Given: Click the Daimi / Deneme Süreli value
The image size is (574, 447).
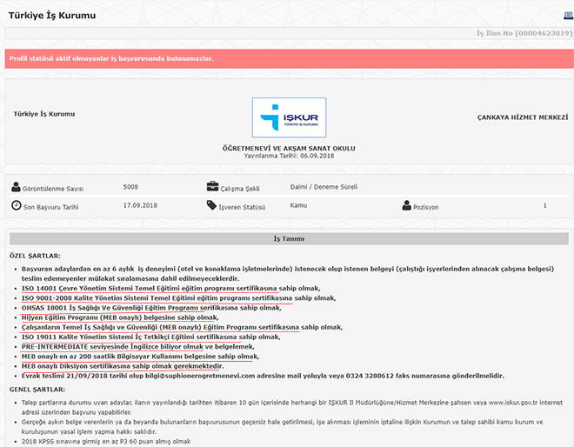Looking at the screenshot, I should [324, 187].
